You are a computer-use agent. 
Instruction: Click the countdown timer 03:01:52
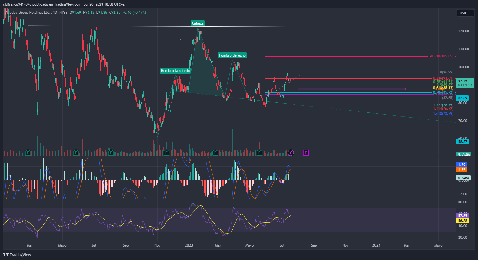(x=465, y=85)
